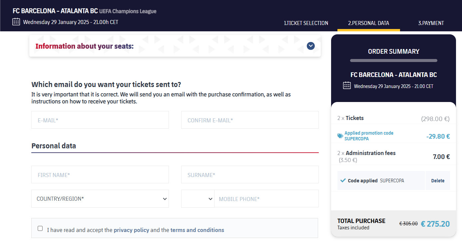Click the calendar icon in Order Summary
462x242 pixels.
(x=347, y=85)
